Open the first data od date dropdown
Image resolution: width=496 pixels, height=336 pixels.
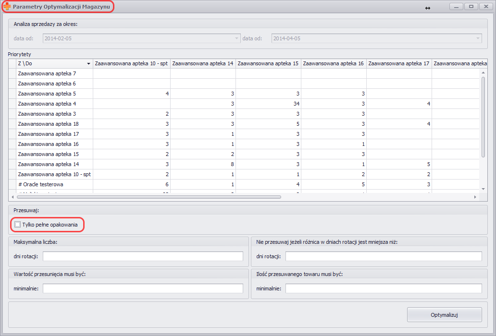[x=237, y=38]
